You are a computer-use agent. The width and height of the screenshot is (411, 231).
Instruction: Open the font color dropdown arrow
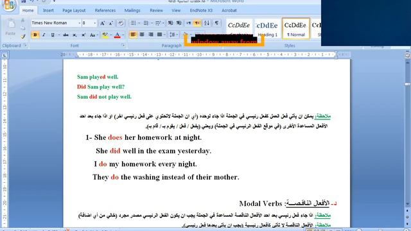click(123, 35)
